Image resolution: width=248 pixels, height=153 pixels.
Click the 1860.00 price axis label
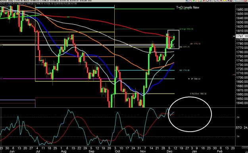pos(242,10)
